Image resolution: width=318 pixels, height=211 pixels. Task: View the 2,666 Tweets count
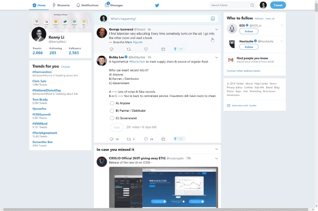[x=38, y=53]
